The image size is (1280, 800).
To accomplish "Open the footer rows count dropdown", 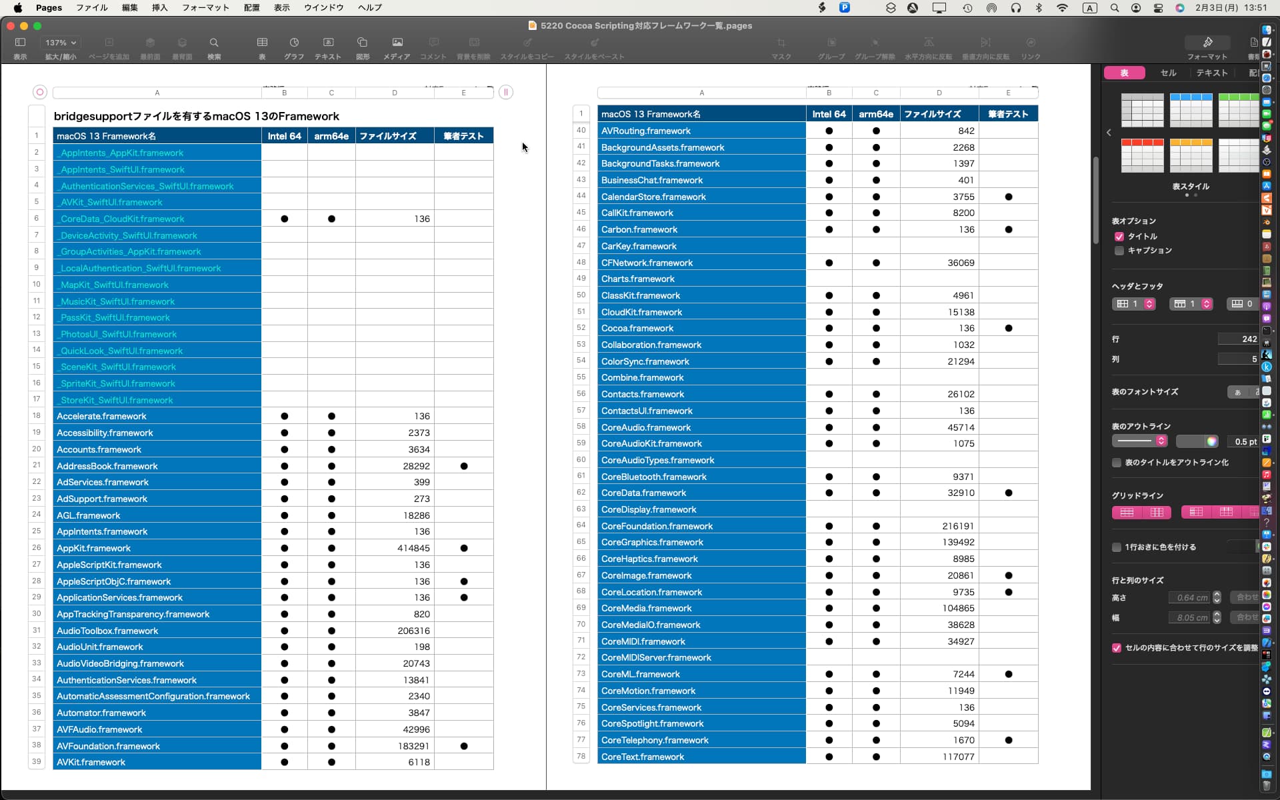I will pos(1243,304).
